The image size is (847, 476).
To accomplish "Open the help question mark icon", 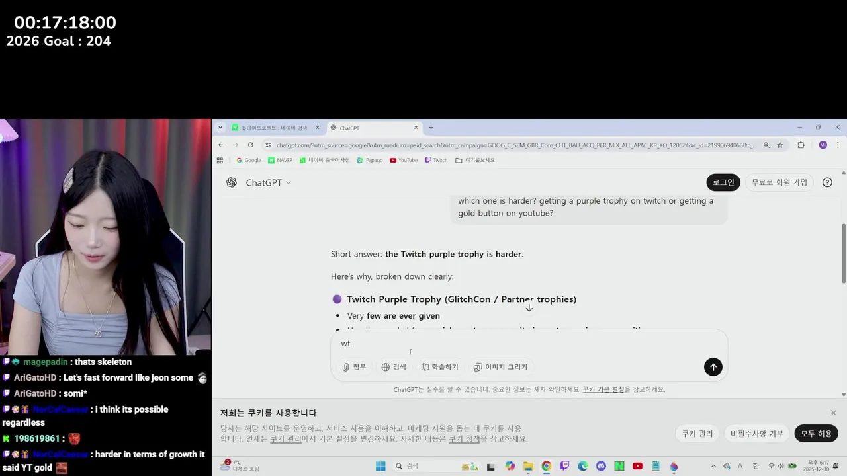I will coord(827,182).
